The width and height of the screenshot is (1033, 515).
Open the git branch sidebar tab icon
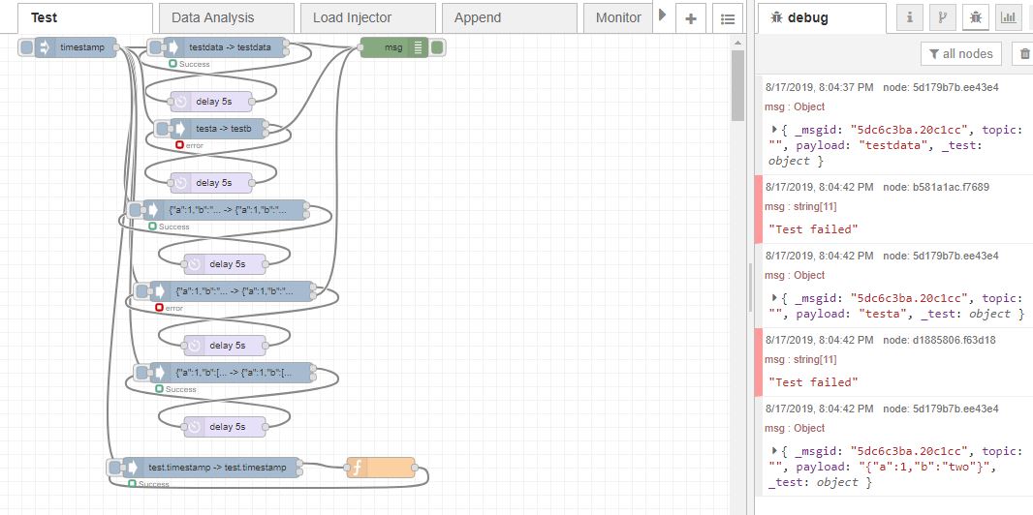pyautogui.click(x=943, y=17)
